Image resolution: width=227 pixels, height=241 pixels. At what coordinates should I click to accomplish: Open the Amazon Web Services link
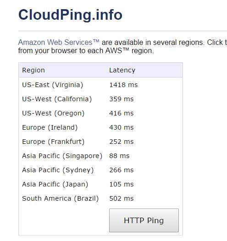[59, 42]
